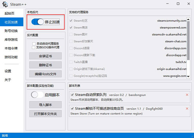This screenshot has width=194, height=138.
Task: Click the discordapp.net domain text
Action: point(176,55)
